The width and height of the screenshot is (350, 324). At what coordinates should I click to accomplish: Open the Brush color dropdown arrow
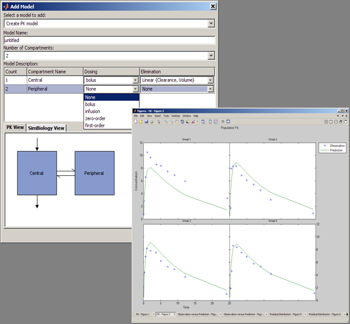197,121
